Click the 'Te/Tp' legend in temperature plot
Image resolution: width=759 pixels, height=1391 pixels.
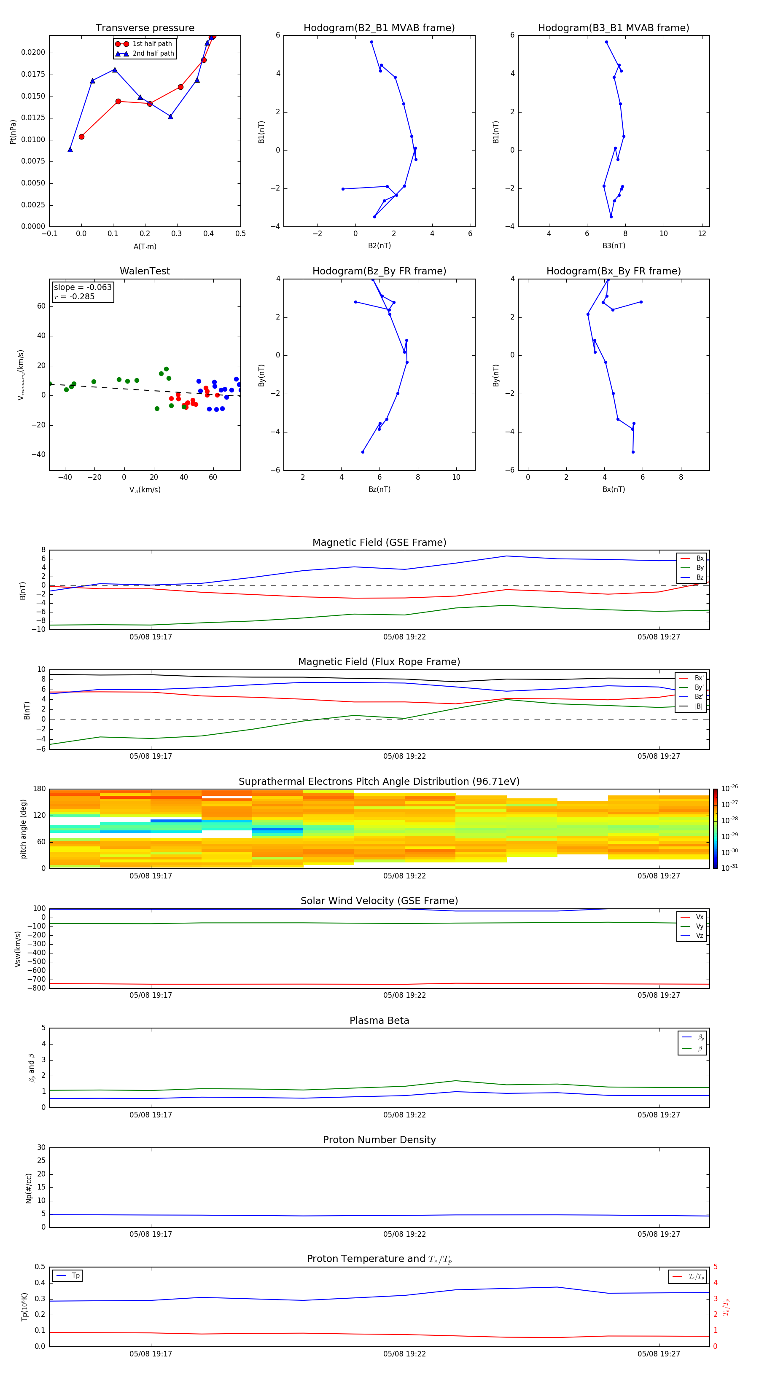point(688,1276)
